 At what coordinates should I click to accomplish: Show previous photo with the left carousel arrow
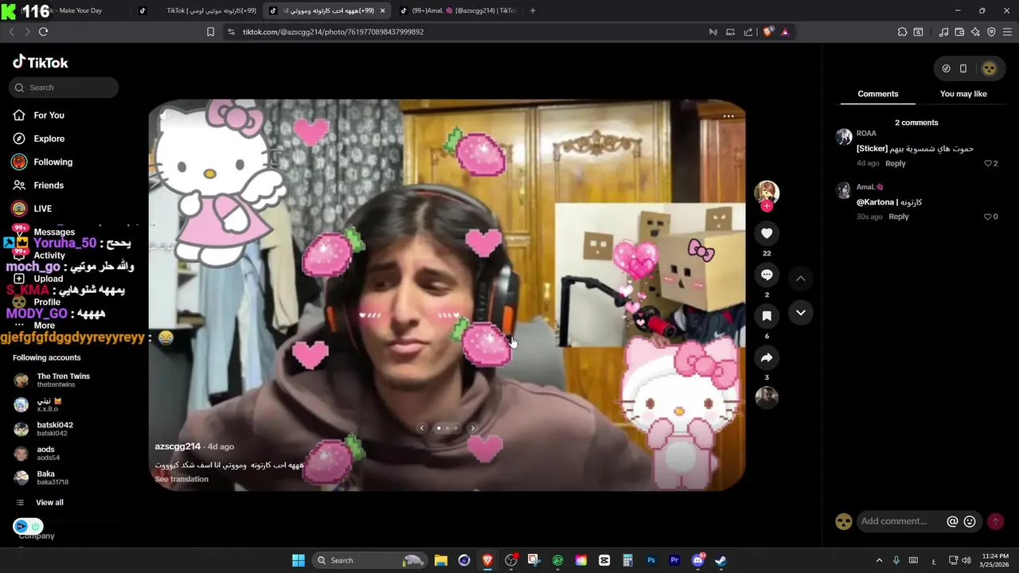point(422,428)
